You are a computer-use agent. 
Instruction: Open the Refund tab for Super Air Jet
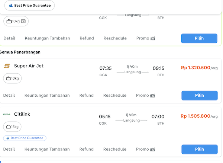pyautogui.click(x=86, y=95)
